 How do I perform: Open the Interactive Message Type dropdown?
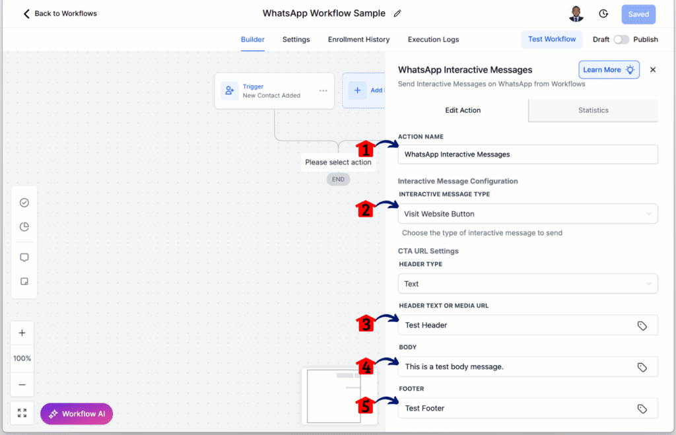[x=527, y=214]
